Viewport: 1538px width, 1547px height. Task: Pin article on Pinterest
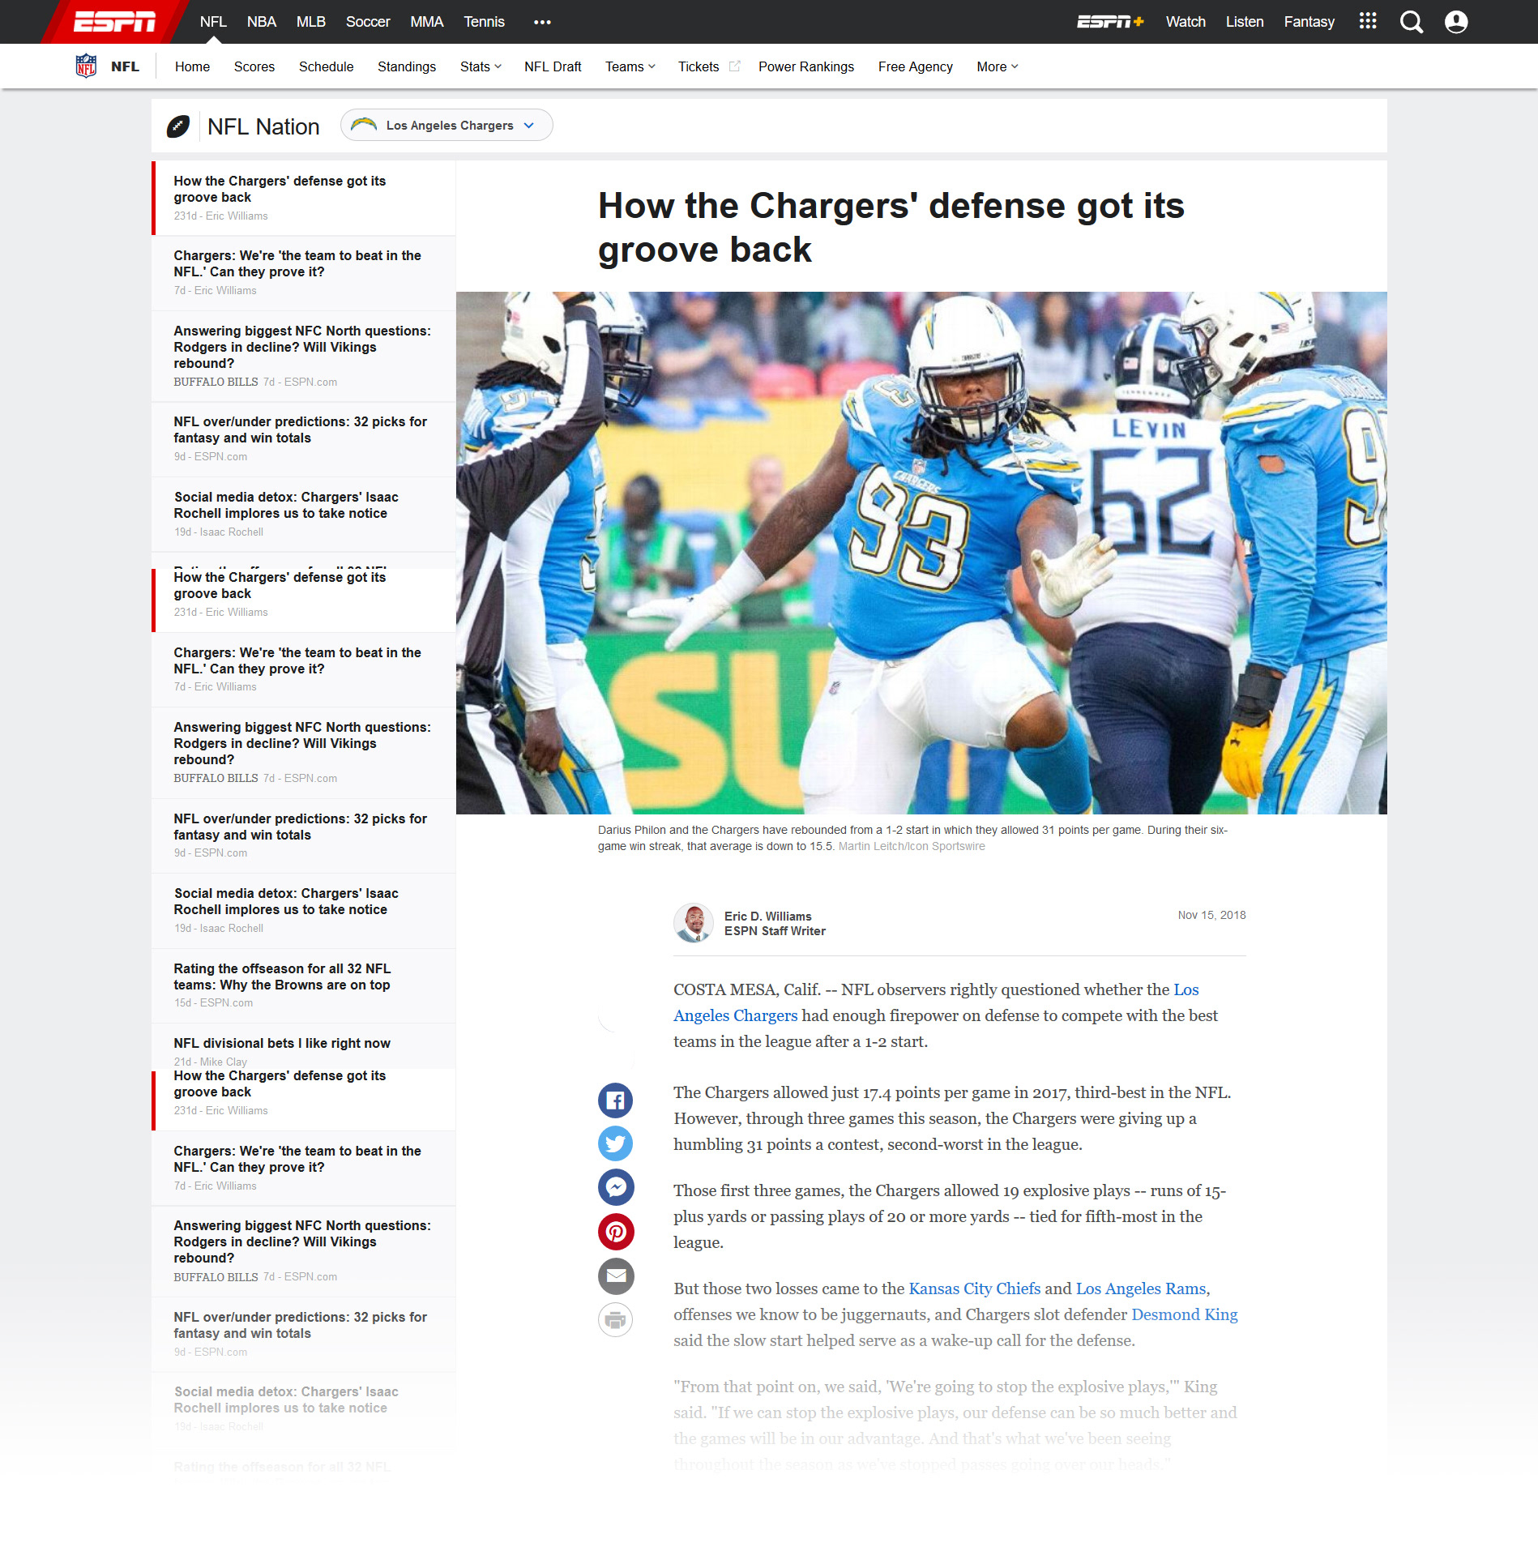(x=616, y=1232)
